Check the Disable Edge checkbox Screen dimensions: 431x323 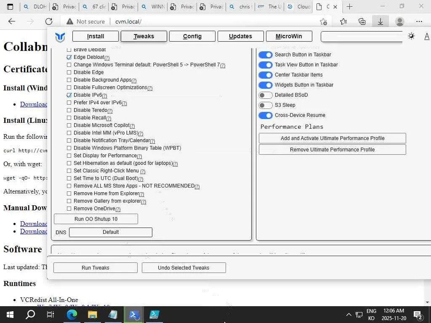pos(69,72)
